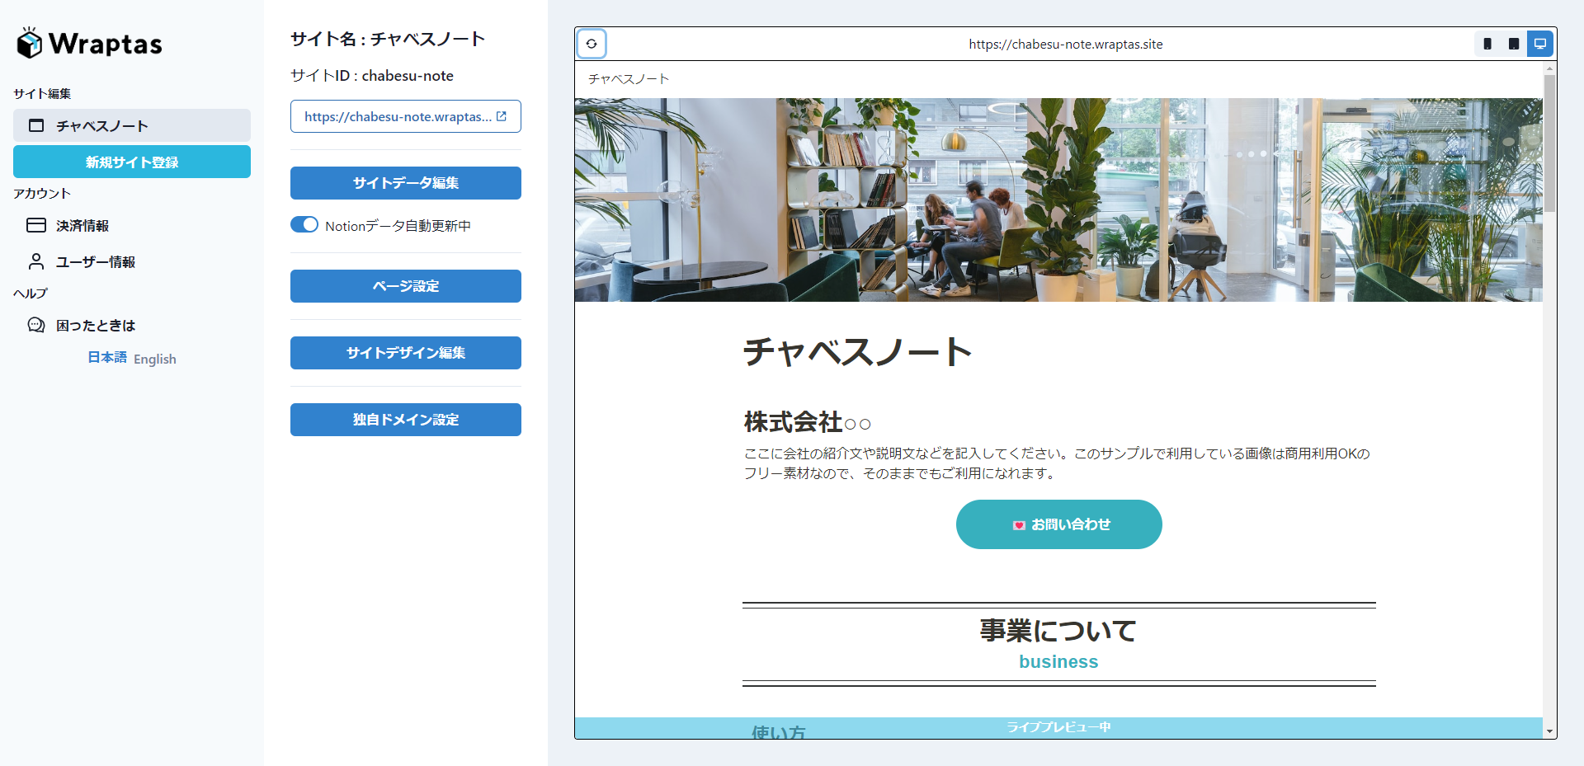Reload the preview with the refresh icon
Screen dimensions: 1584x766
[x=592, y=44]
